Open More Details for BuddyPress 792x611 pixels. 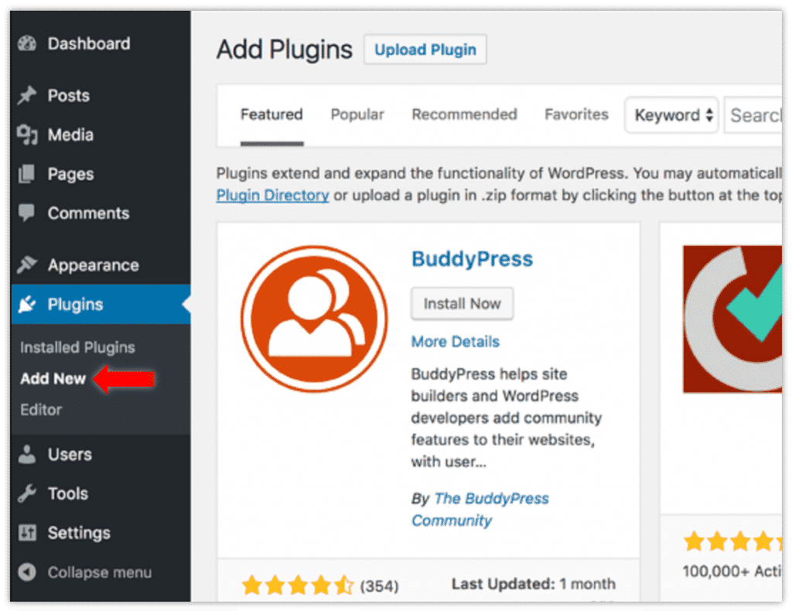click(455, 342)
